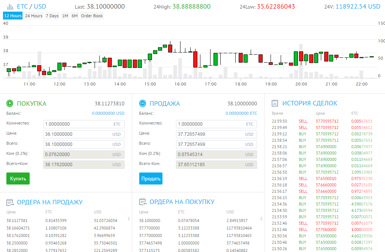Click the buy balance 0.00000000 USD link
Screen dimensions: 385x252
coord(108,113)
